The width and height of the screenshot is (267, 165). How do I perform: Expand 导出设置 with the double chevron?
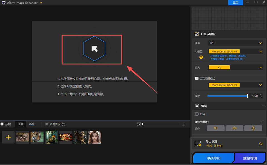pos(261,144)
